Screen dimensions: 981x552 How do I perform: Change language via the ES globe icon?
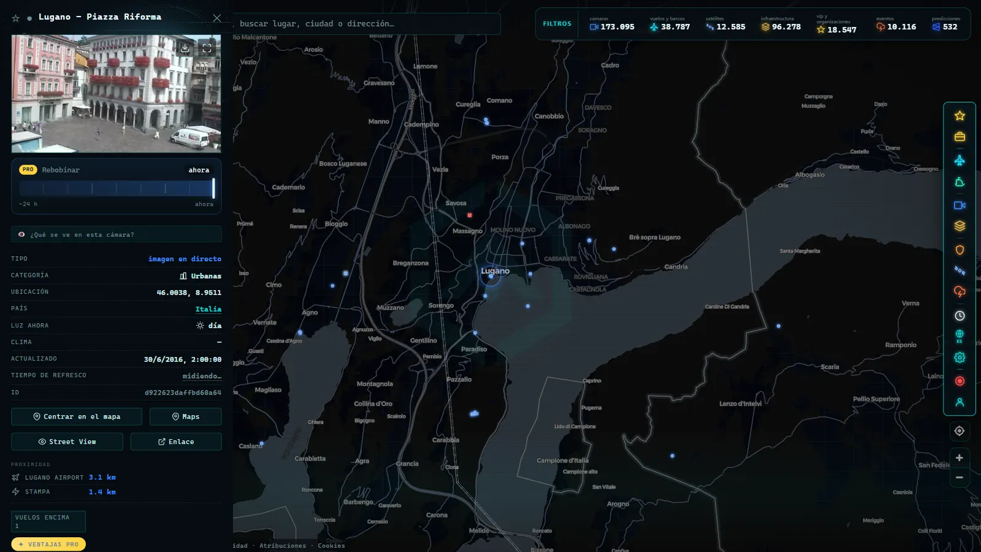960,336
